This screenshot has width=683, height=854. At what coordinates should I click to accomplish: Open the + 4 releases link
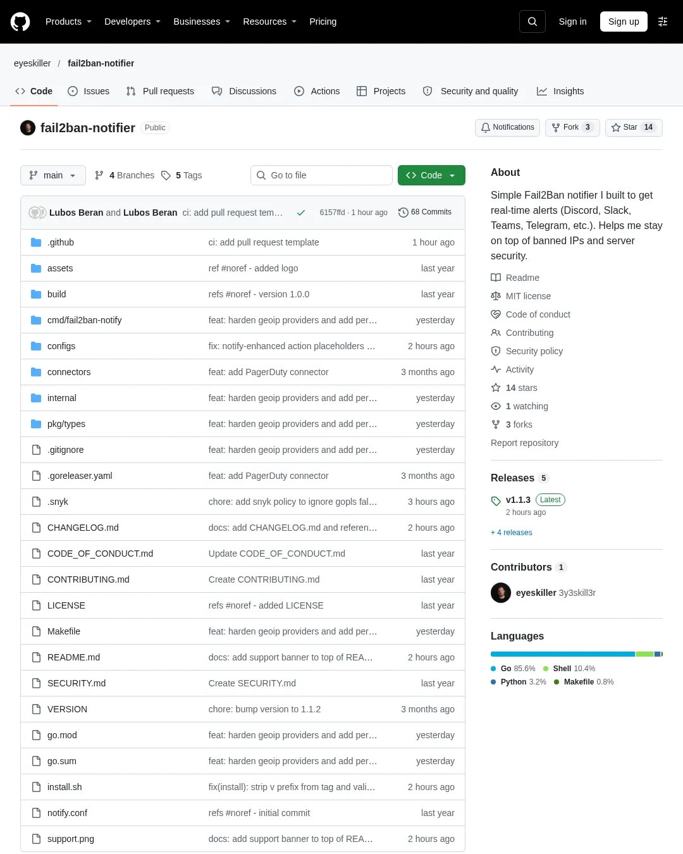[512, 533]
